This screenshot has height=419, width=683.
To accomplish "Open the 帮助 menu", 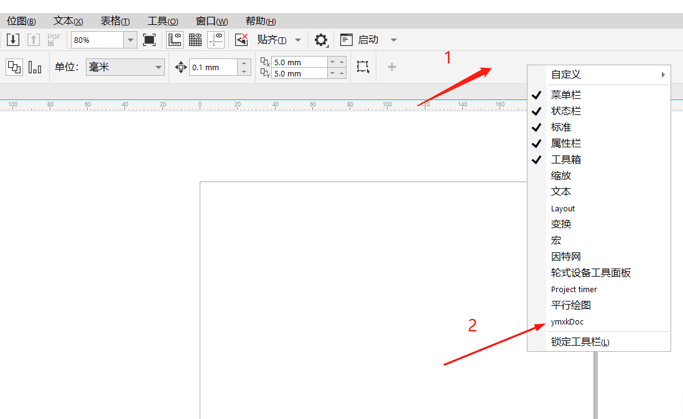I will pos(261,21).
